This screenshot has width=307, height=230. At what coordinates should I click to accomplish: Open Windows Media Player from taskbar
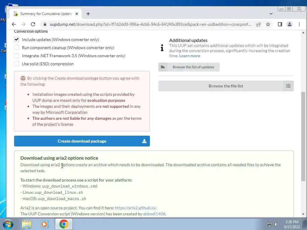coord(45,224)
